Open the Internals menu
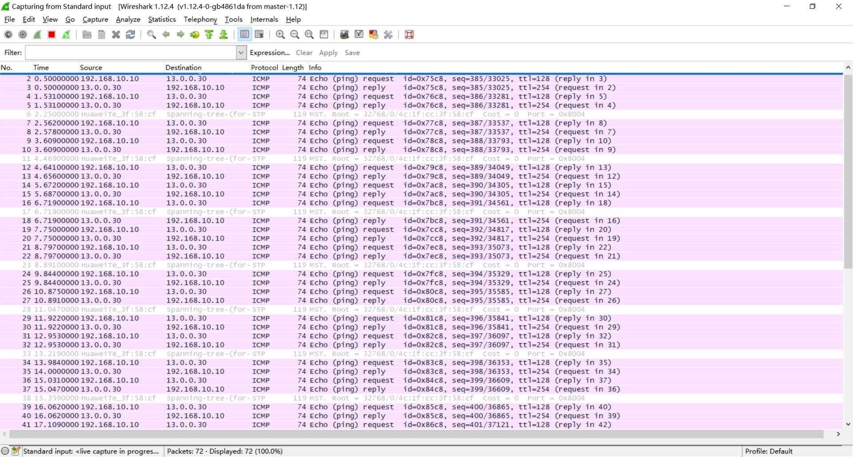Screen dimensions: 853x457 click(x=264, y=20)
